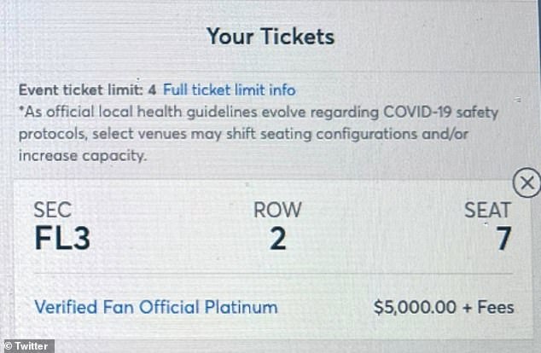The height and width of the screenshot is (353, 541).
Task: Open the Full ticket limit info link
Action: coord(230,90)
